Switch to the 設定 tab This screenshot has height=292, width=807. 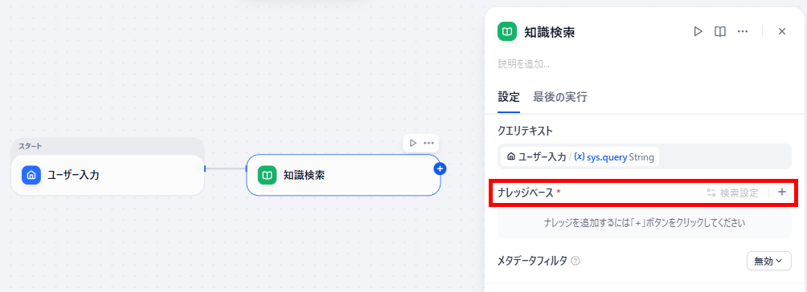(509, 96)
